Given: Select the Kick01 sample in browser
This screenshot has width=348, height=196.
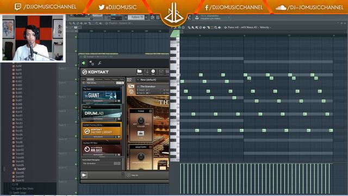Looking at the screenshot, I should [x=19, y=77].
